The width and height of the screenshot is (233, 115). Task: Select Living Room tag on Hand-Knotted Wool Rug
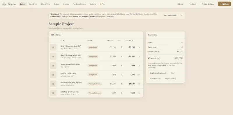(93, 56)
